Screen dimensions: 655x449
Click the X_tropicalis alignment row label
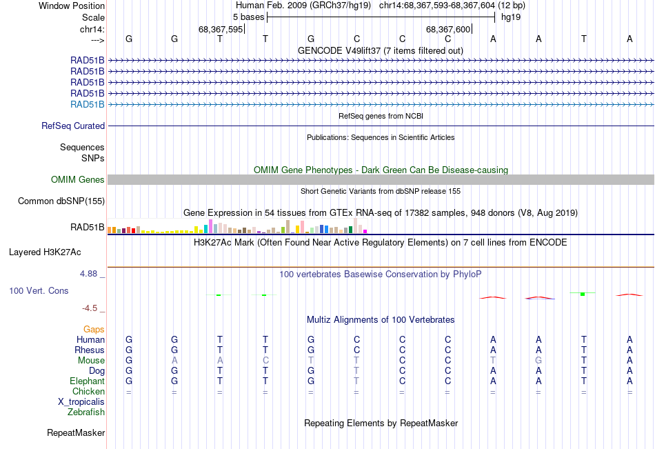(81, 402)
